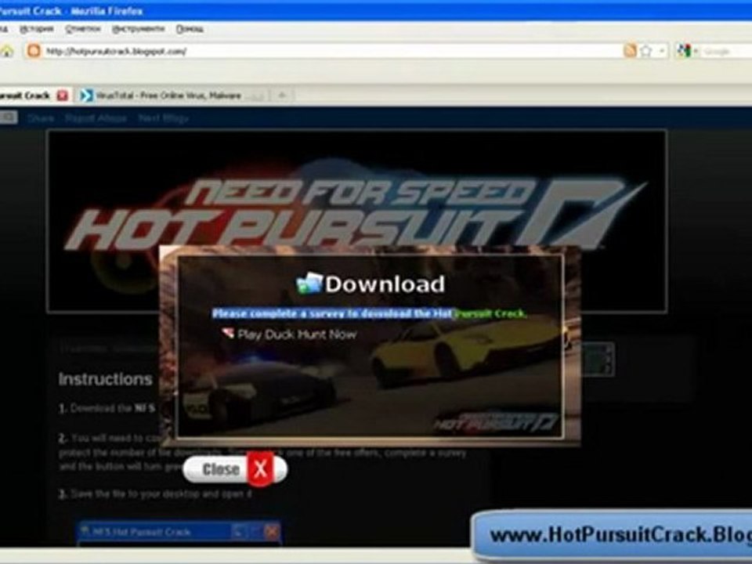Click the NFS Hot Pursuit Crack window thumbnail
Viewport: 752px width, 564px height.
click(179, 533)
